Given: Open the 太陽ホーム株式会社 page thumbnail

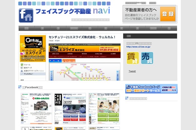Looking at the screenshot, I should [36, 109].
